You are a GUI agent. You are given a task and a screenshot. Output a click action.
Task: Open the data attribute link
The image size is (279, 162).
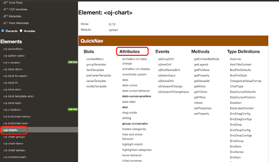pyautogui.click(x=125, y=80)
